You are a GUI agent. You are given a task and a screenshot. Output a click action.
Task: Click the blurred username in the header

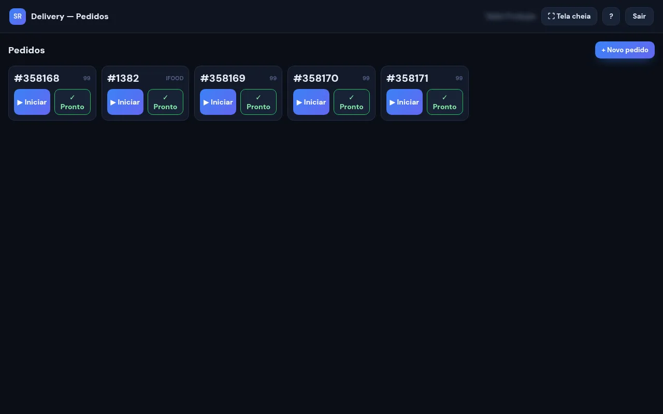point(511,17)
